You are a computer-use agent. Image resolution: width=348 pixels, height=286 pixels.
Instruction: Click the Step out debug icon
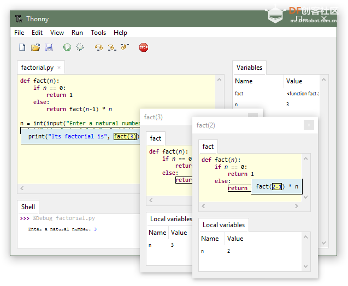click(x=125, y=48)
